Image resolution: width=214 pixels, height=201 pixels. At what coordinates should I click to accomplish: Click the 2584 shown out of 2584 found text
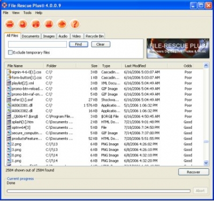30,170
